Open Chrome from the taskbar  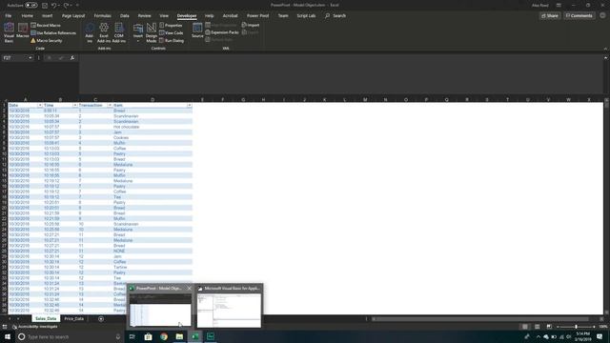coord(164,336)
